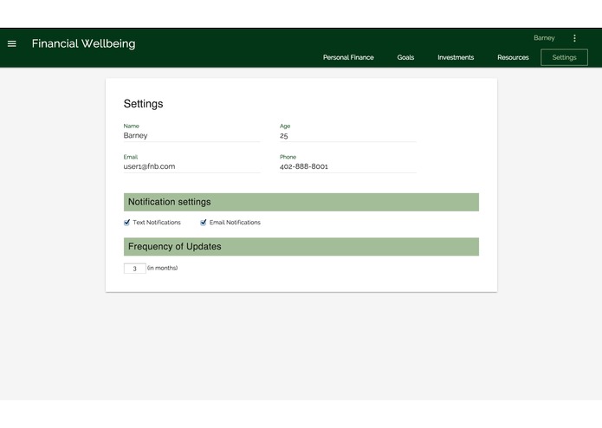The image size is (602, 428).
Task: Click the Notification settings header bar
Action: (x=301, y=202)
